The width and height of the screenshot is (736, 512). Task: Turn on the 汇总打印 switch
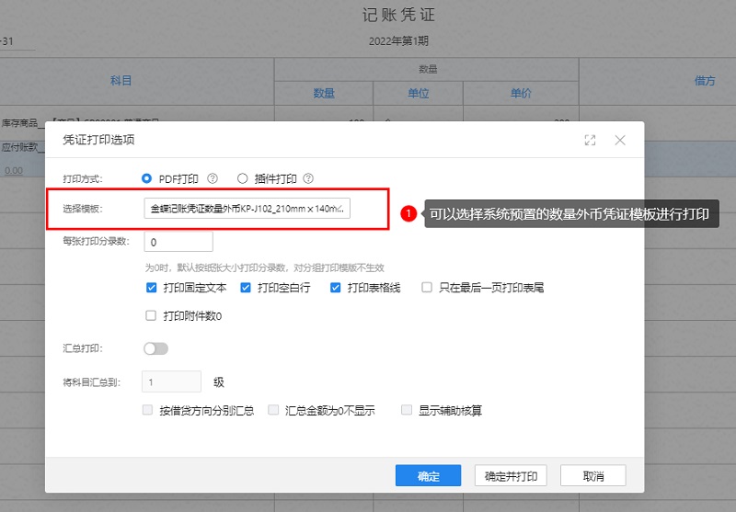click(156, 348)
